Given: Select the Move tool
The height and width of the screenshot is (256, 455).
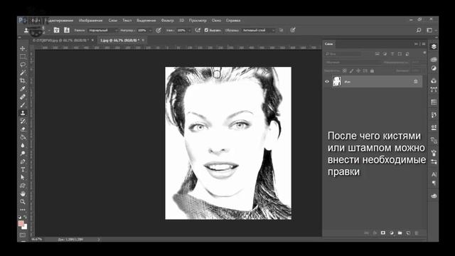Looking at the screenshot, I should click(x=23, y=48).
